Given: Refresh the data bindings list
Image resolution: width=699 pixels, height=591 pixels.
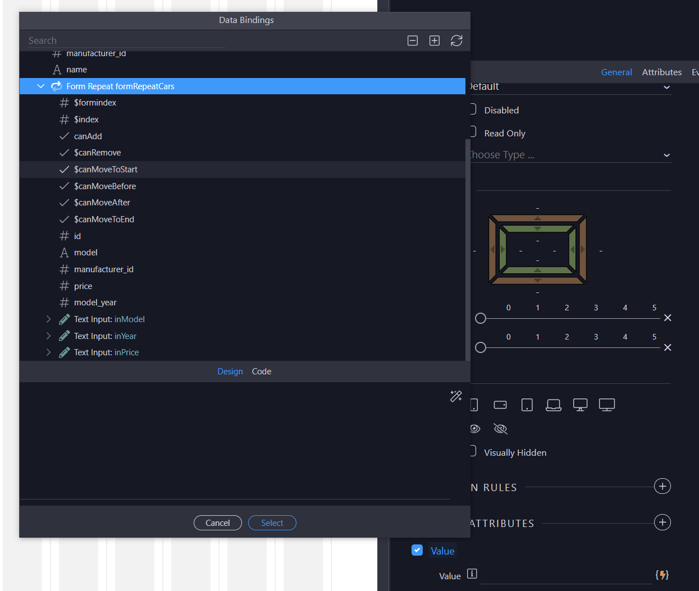Looking at the screenshot, I should tap(456, 40).
